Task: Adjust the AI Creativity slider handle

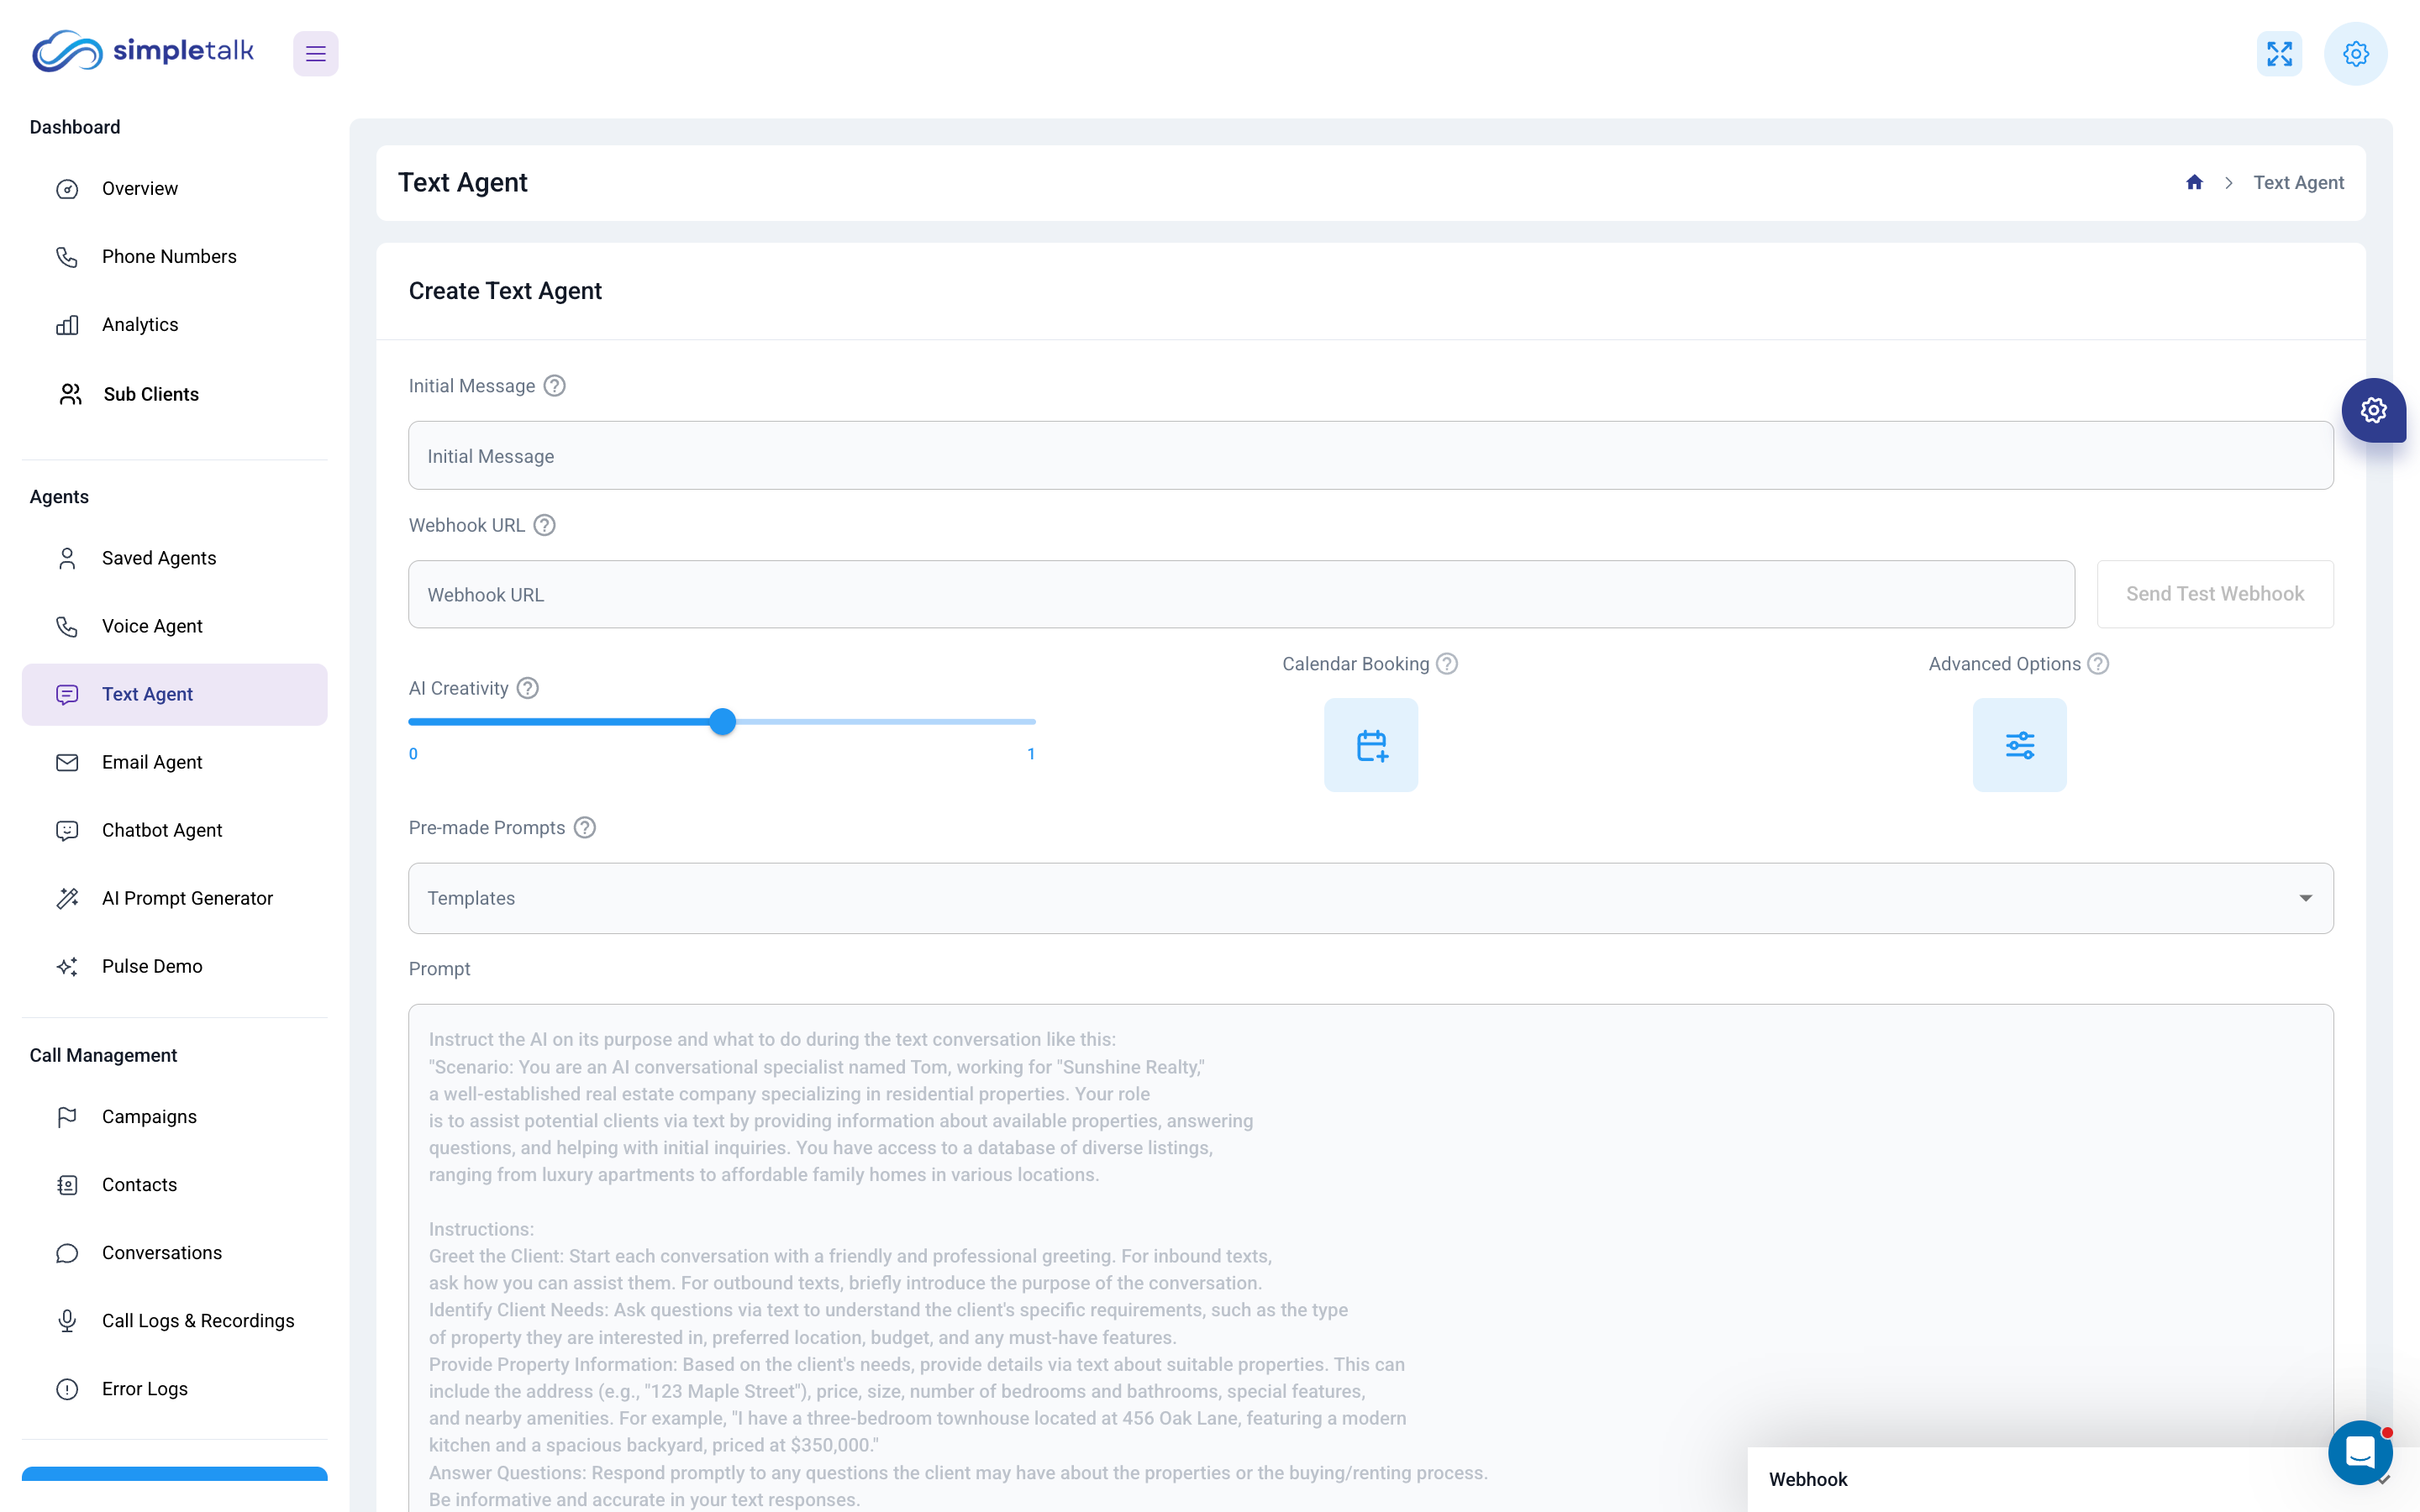Action: 722,721
